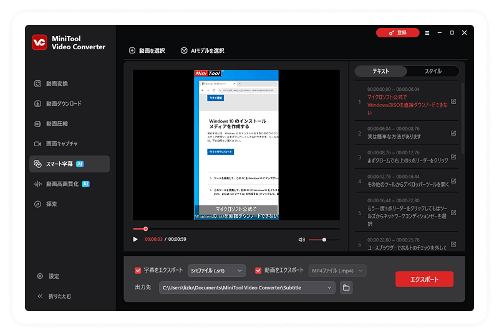Open 設定 with the gear icon
The image size is (499, 336).
point(48,276)
